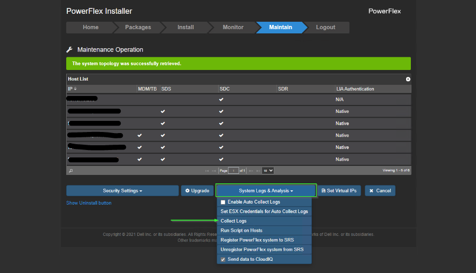Jump to first page of host list
The image size is (476, 273).
pos(207,171)
